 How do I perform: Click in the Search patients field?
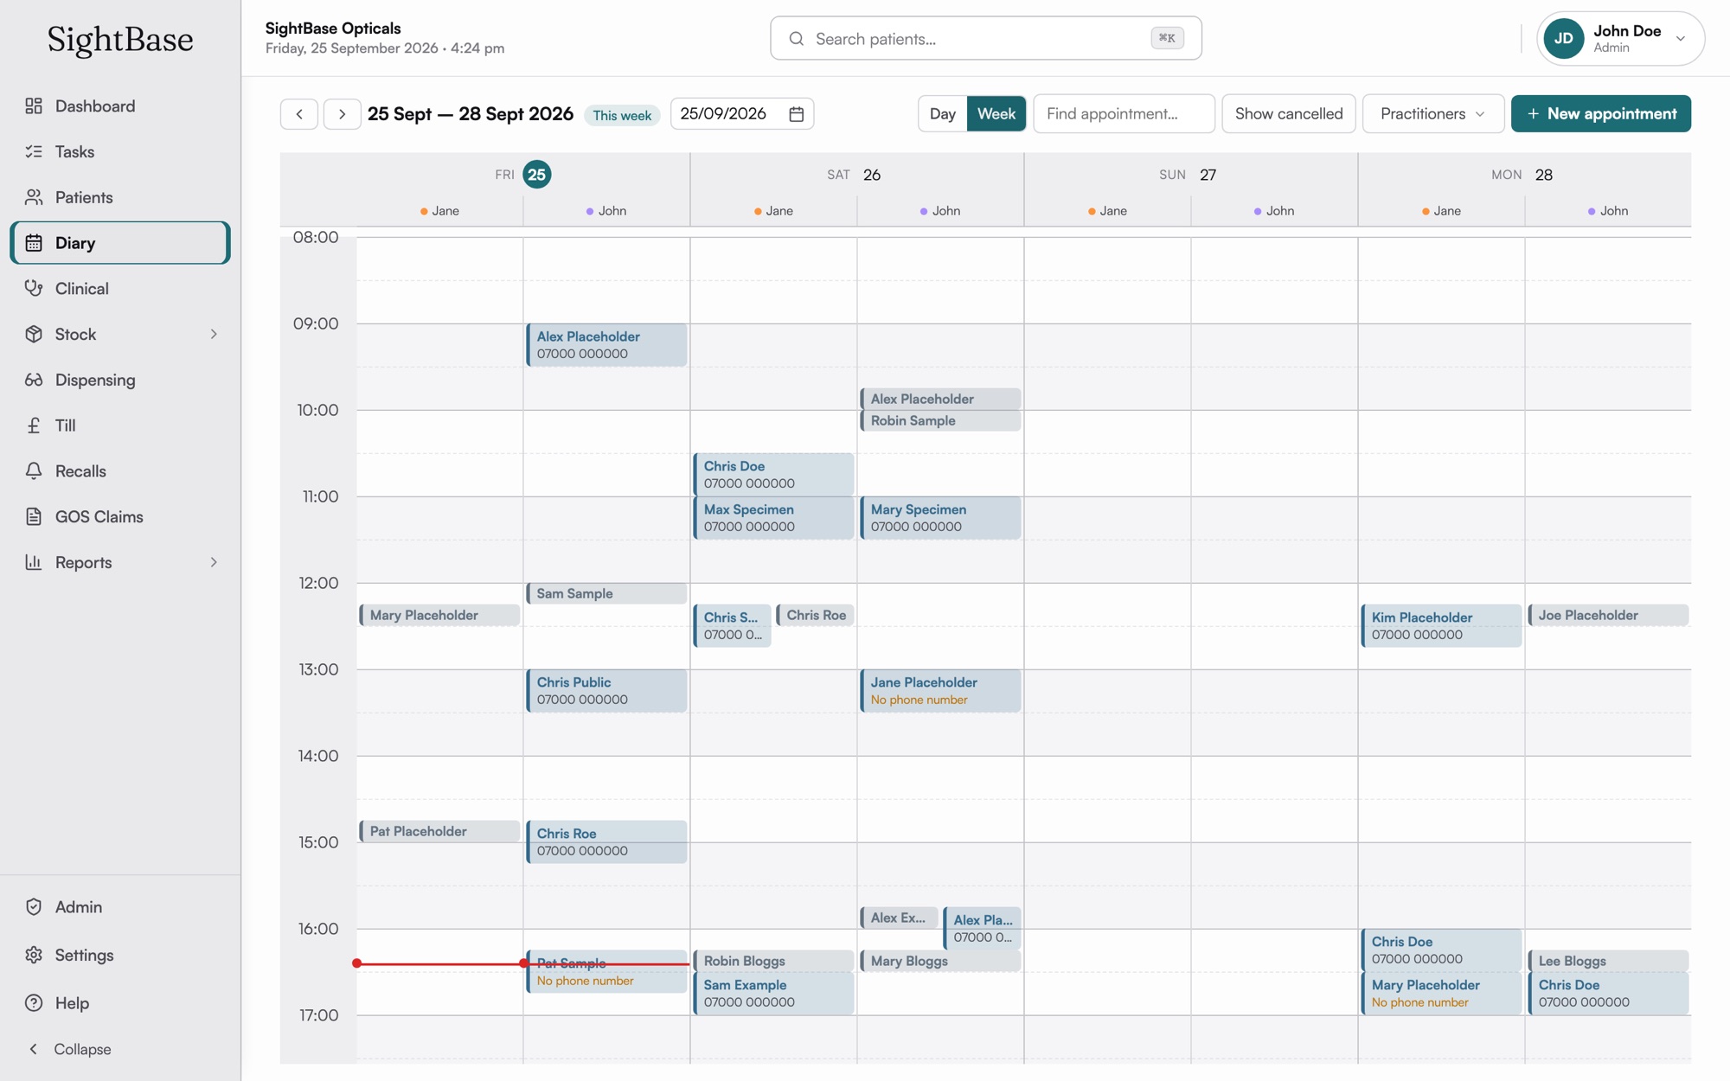(x=985, y=38)
